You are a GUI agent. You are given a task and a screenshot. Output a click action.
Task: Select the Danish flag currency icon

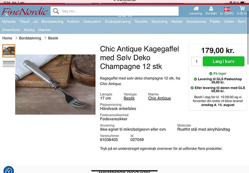[227, 9]
